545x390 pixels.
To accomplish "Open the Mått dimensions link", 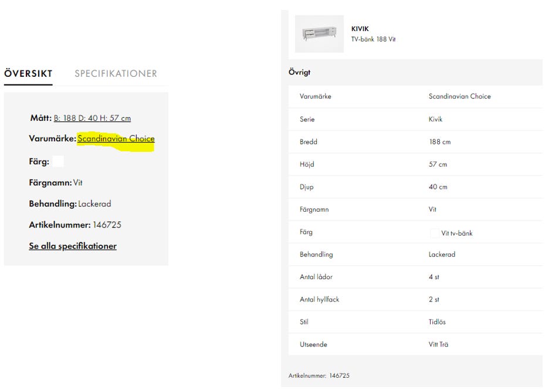I will point(92,118).
